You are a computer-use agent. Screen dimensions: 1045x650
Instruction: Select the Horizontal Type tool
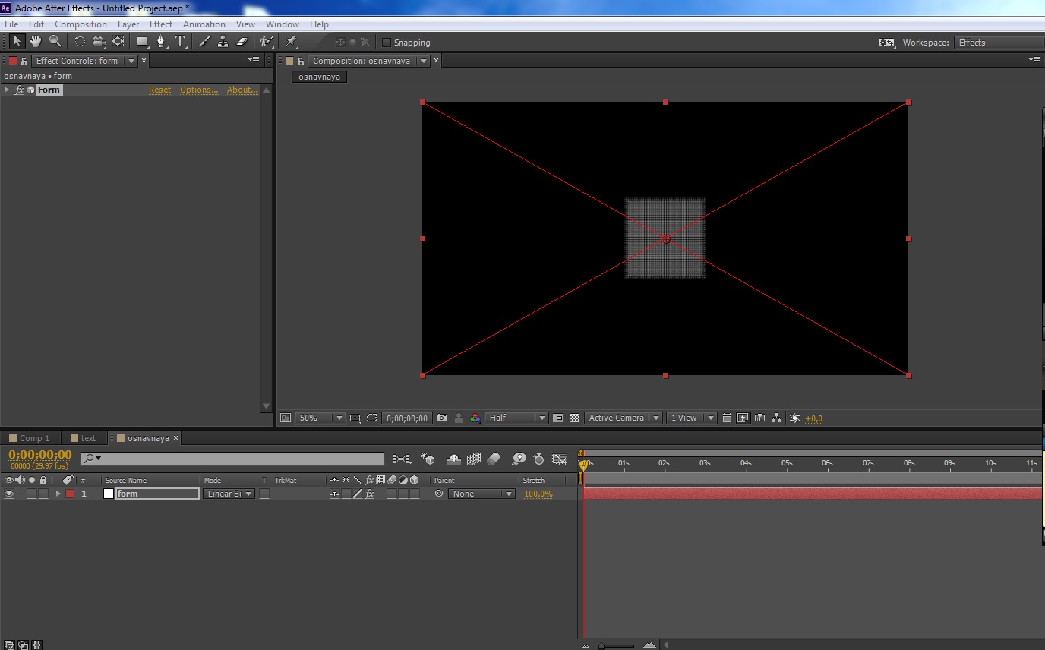[x=180, y=42]
